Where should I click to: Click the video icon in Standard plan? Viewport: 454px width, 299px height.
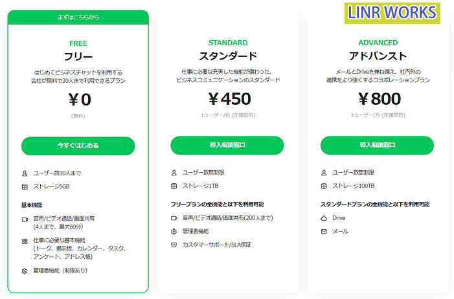[174, 218]
